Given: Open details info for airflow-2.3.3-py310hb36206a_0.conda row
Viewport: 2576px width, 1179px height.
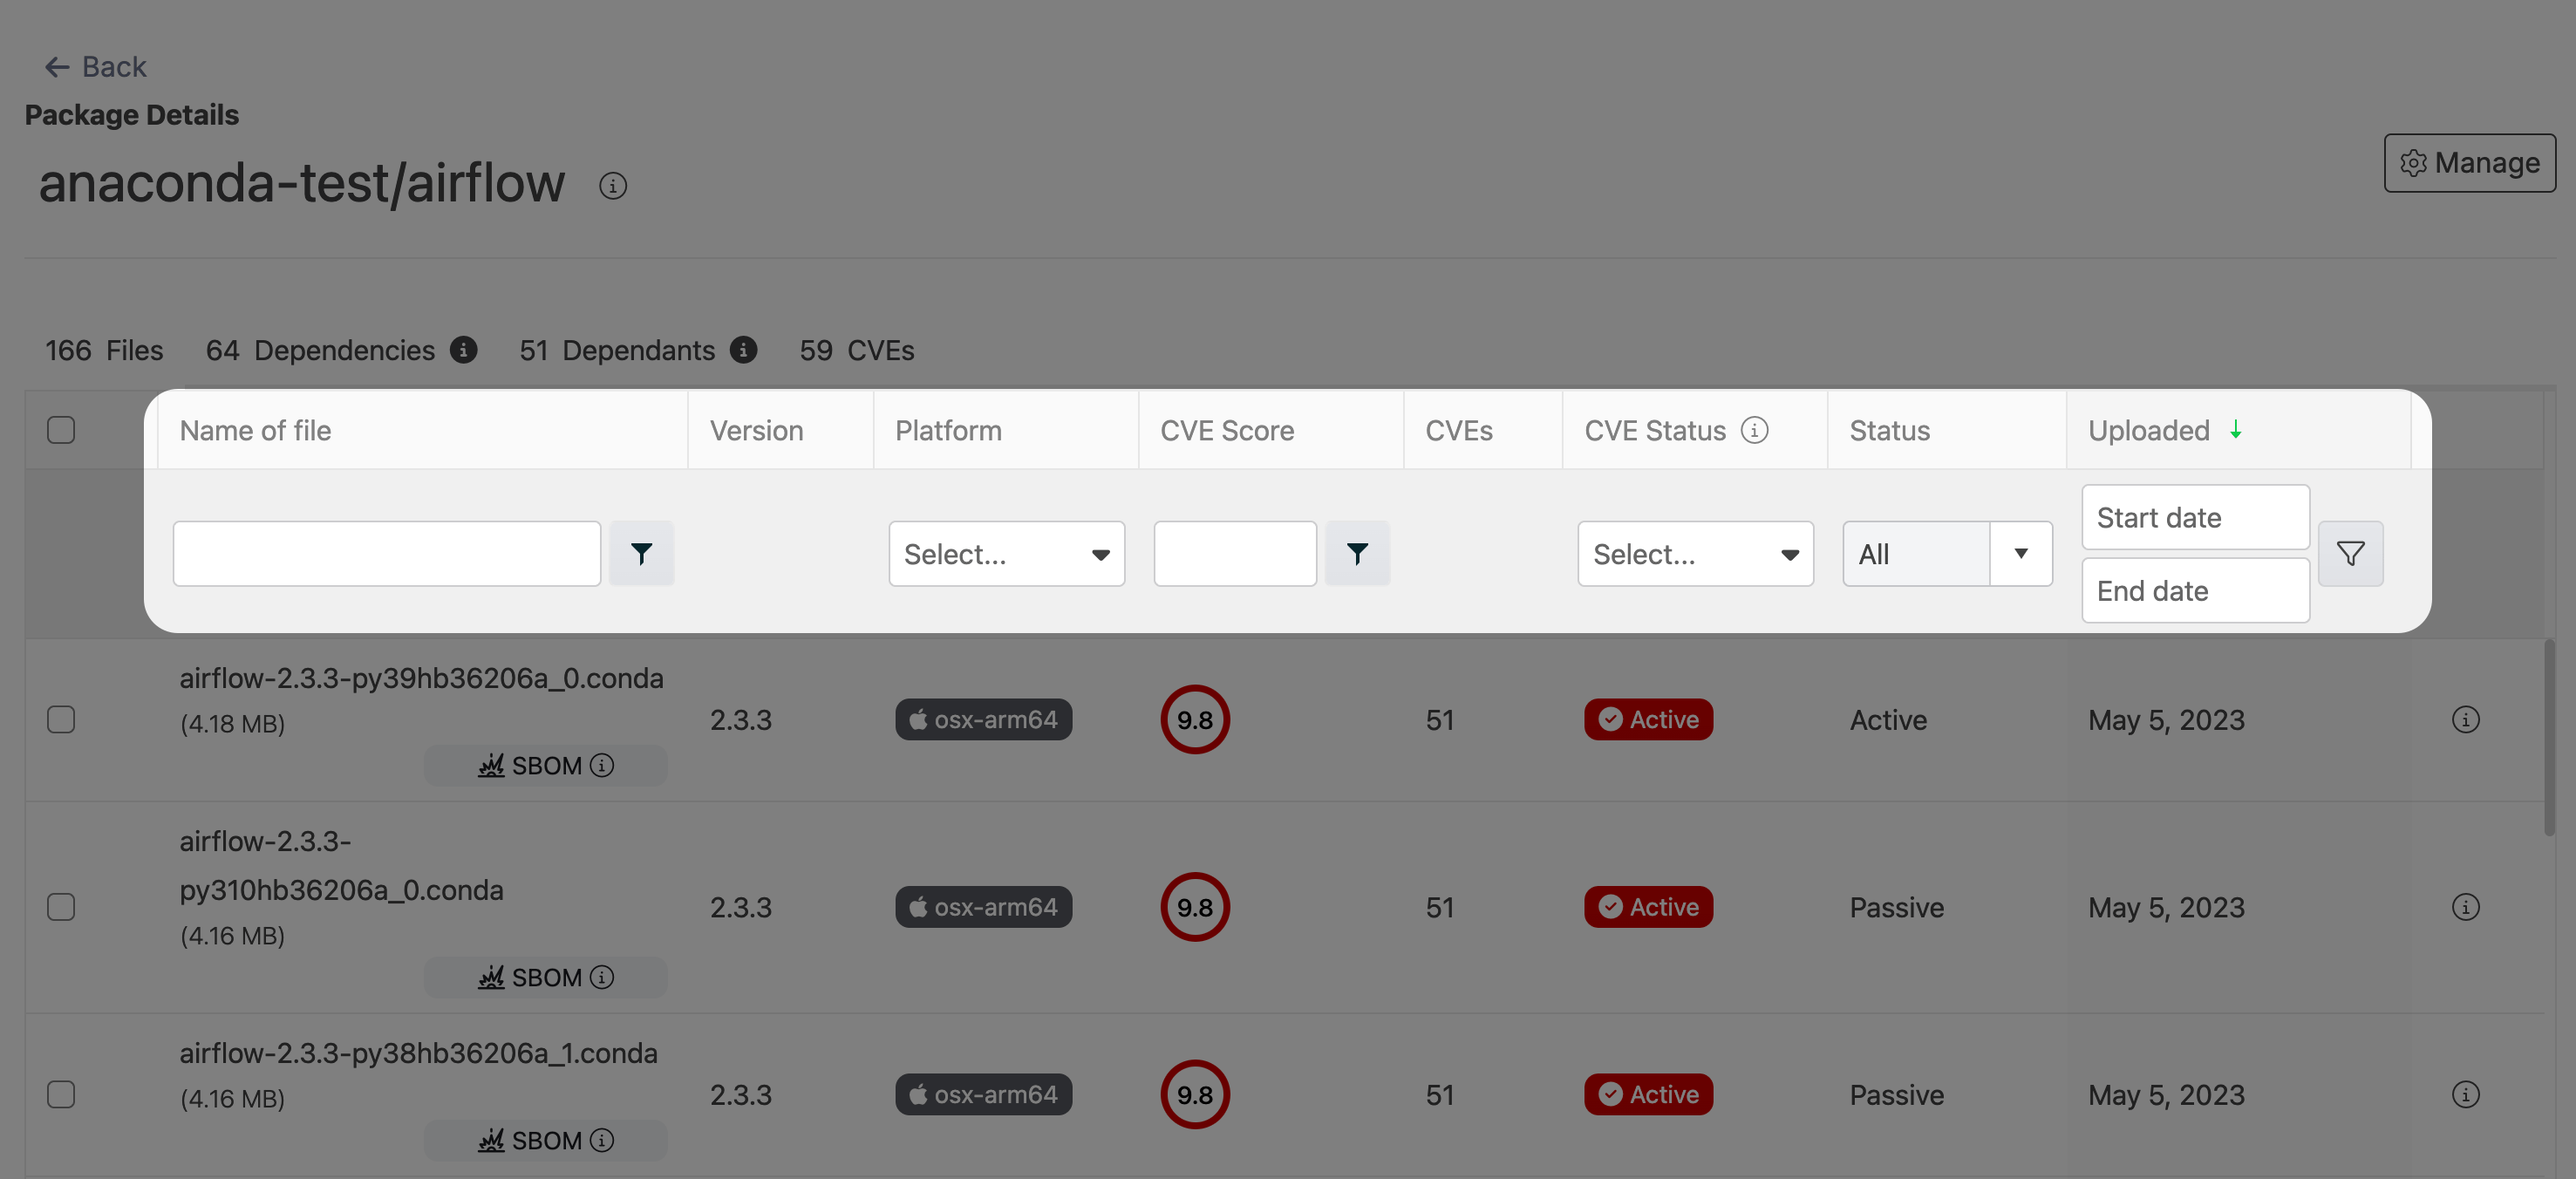Looking at the screenshot, I should point(2466,907).
